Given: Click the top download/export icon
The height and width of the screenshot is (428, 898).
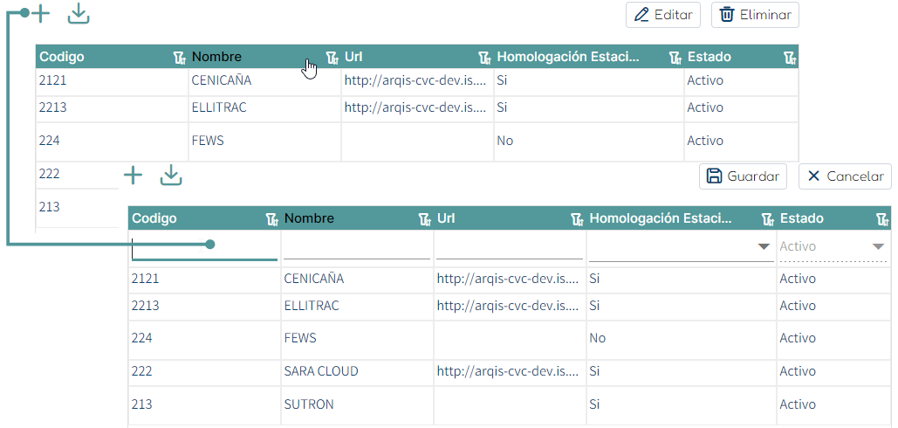Looking at the screenshot, I should click(79, 14).
